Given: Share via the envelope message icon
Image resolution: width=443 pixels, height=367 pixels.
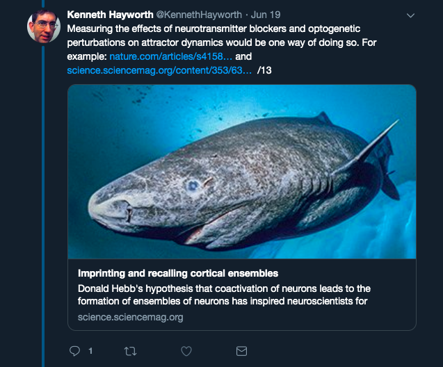Looking at the screenshot, I should point(241,351).
